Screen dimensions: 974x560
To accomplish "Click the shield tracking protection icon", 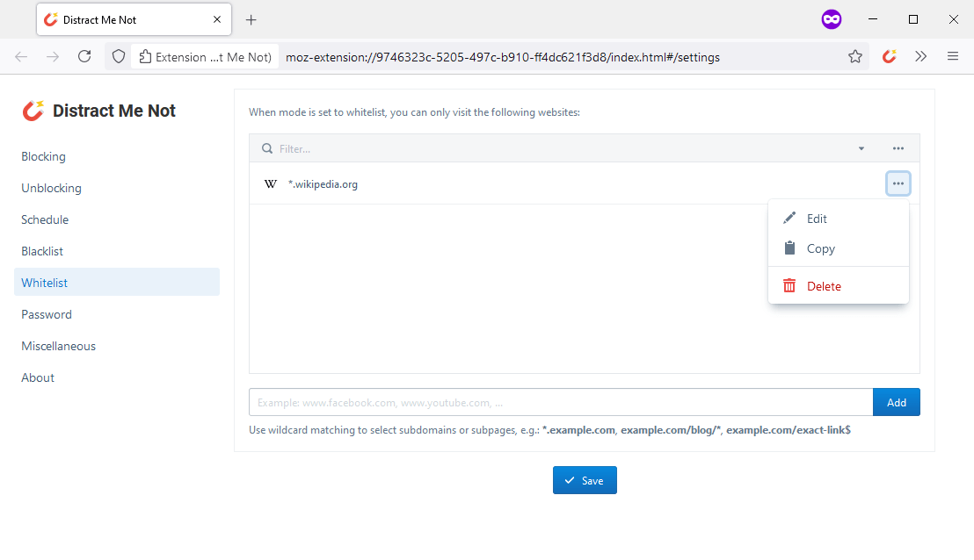I will coord(119,56).
